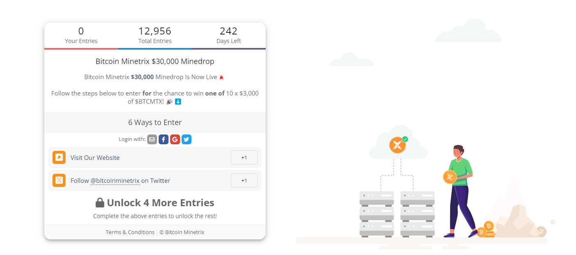
Task: Click the orange arrow icon beside Visit Our Website
Action: [59, 157]
